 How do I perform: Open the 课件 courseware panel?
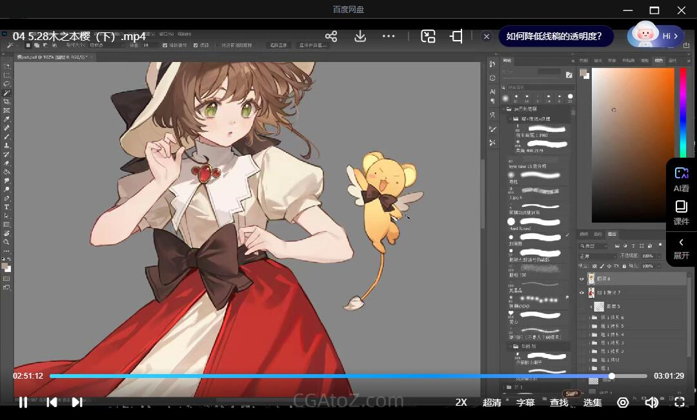(x=681, y=213)
